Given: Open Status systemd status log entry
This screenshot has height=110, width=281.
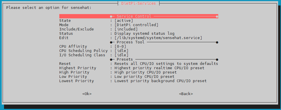Looking at the screenshot, I should click(139, 33).
